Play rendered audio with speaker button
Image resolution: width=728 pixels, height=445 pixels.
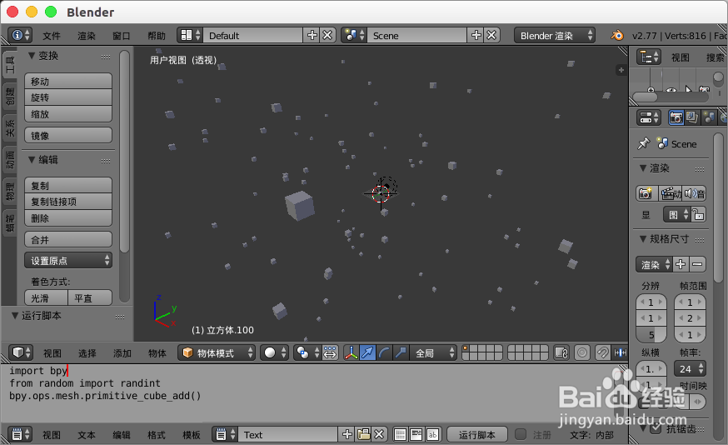[x=695, y=193]
